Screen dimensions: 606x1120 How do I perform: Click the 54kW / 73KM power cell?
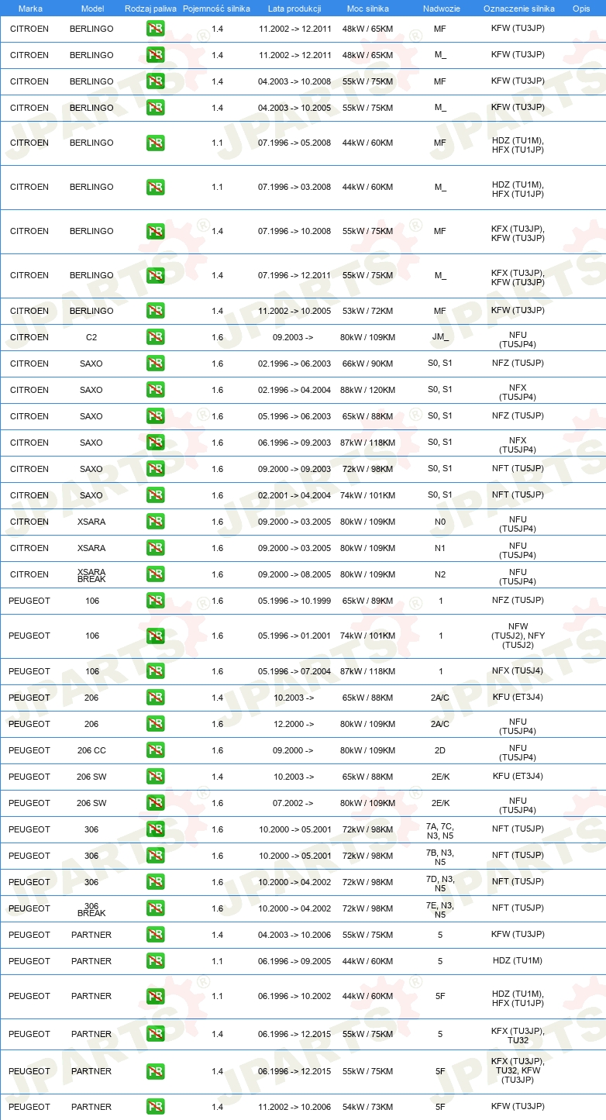coord(368,1107)
